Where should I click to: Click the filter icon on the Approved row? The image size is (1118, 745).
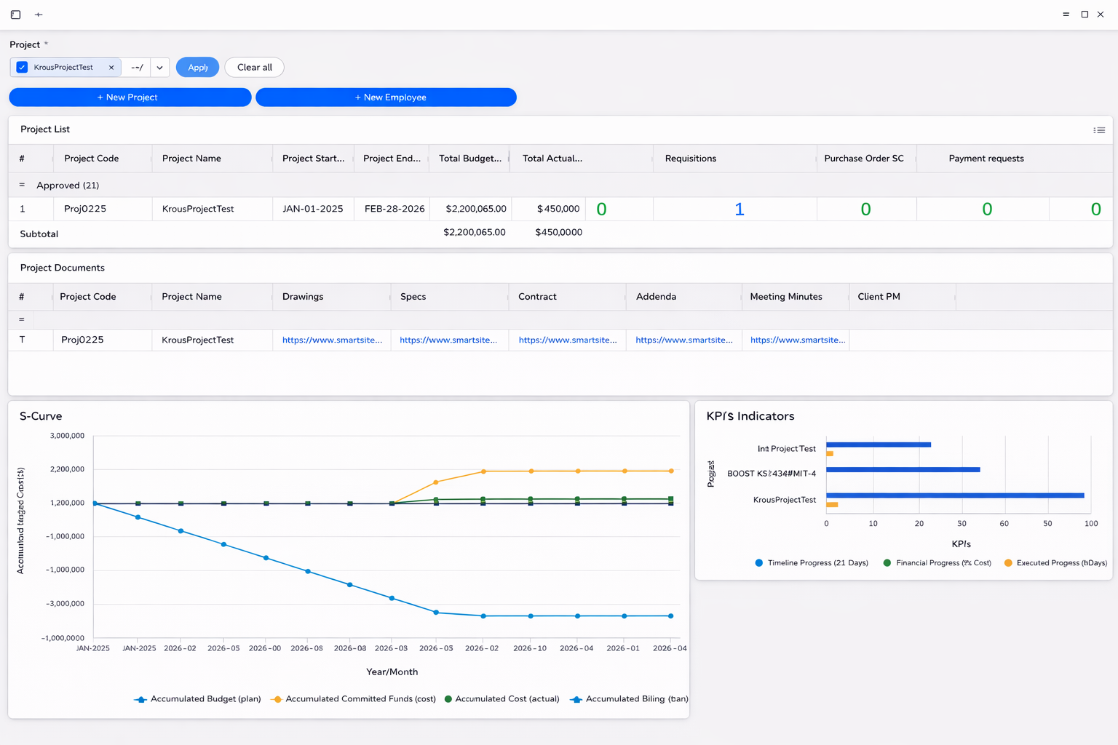point(21,185)
